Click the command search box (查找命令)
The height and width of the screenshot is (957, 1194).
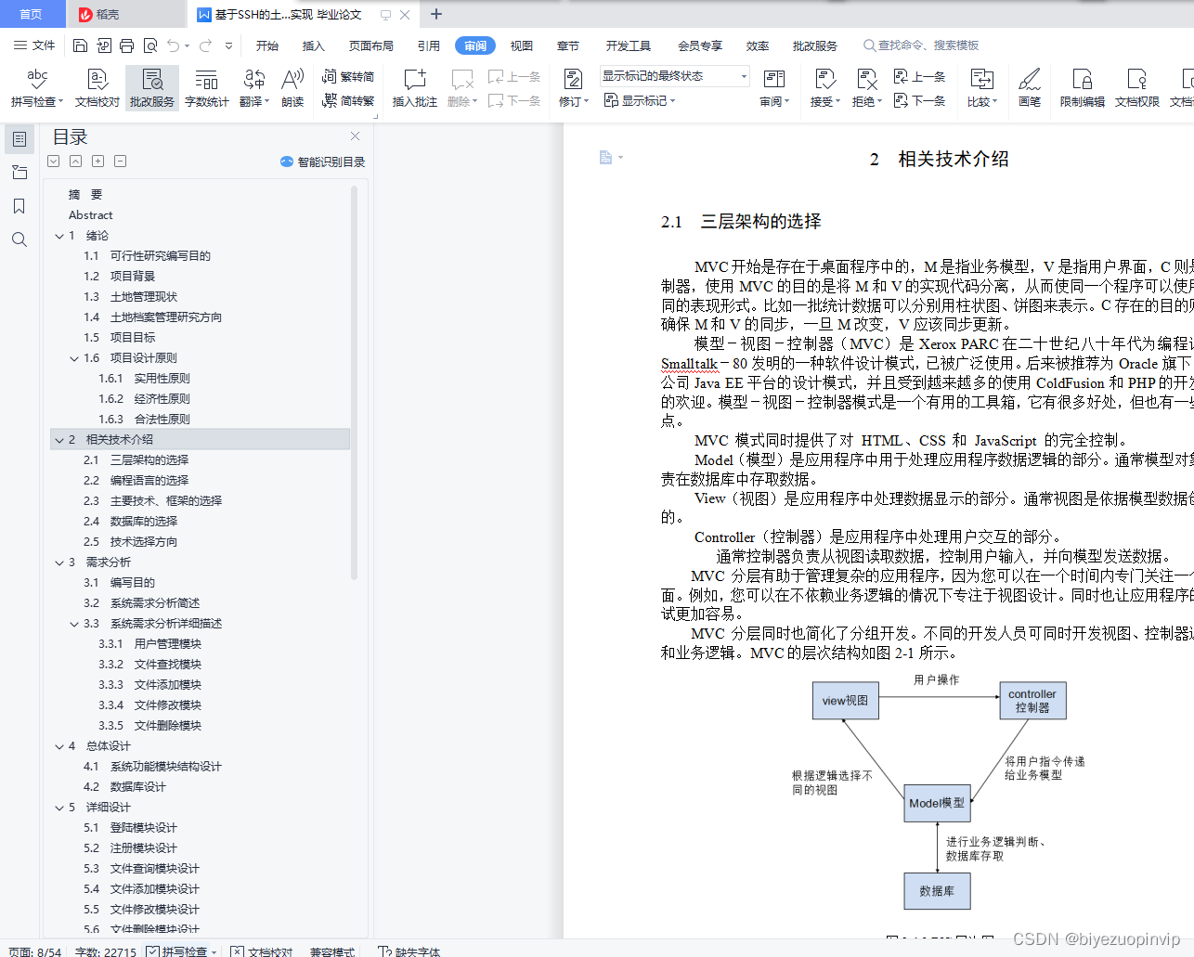click(x=921, y=45)
